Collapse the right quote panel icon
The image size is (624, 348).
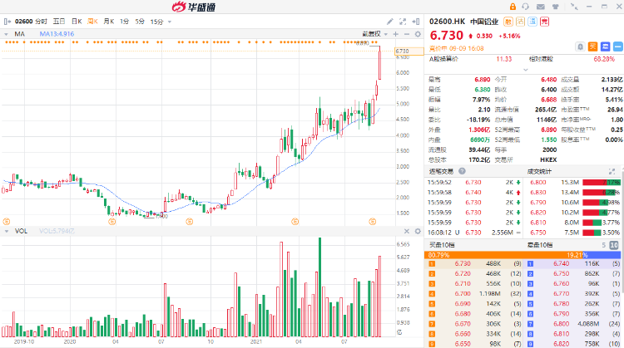click(x=416, y=22)
